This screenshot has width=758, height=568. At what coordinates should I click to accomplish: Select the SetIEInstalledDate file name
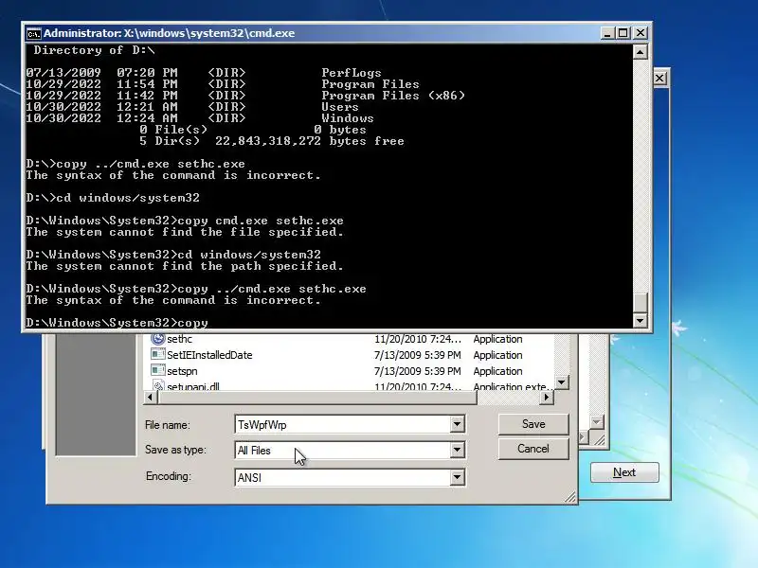tap(209, 355)
